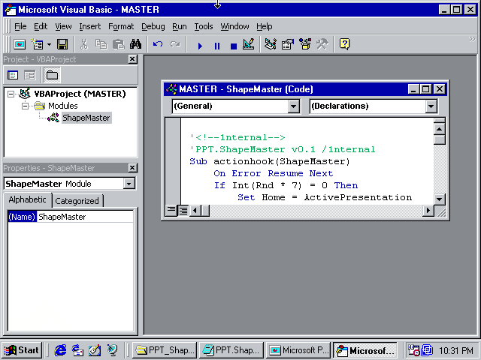Select VBAProject (MASTER) project item
The image size is (481, 360).
80,94
